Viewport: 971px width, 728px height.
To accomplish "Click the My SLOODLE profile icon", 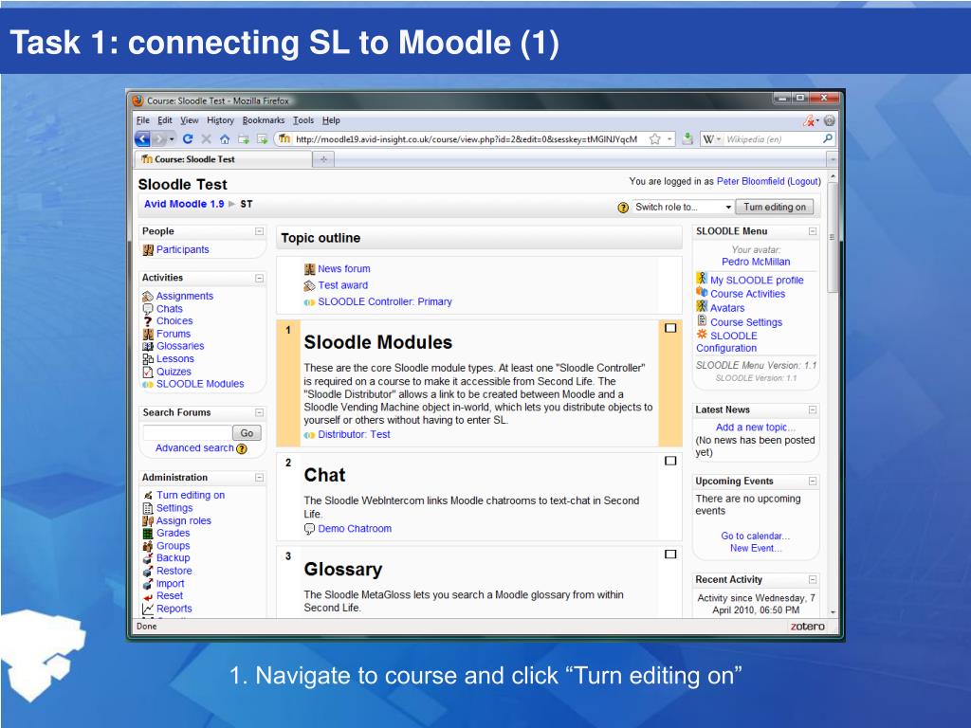I will 702,278.
